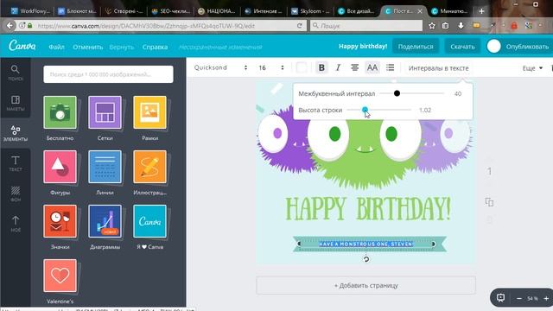Open the Valentine's category thumbnail
The width and height of the screenshot is (553, 311).
tap(60, 276)
